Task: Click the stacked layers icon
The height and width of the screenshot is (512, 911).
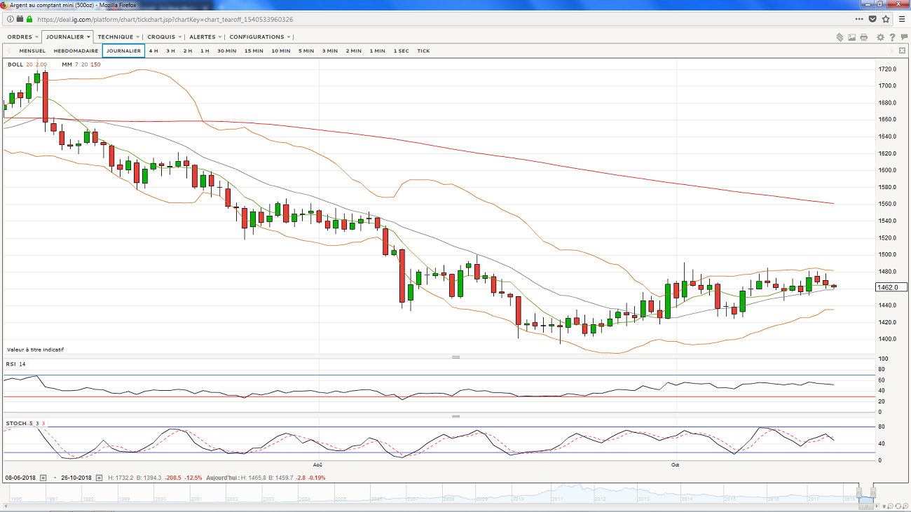Action: pos(839,37)
